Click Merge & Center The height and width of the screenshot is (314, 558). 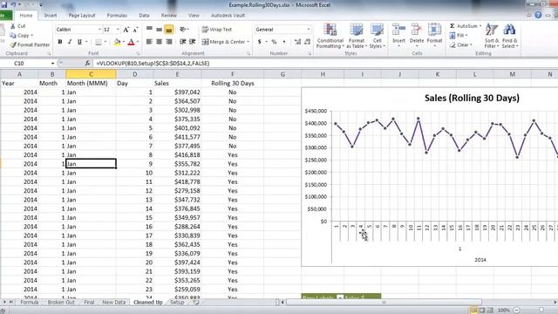pyautogui.click(x=223, y=42)
